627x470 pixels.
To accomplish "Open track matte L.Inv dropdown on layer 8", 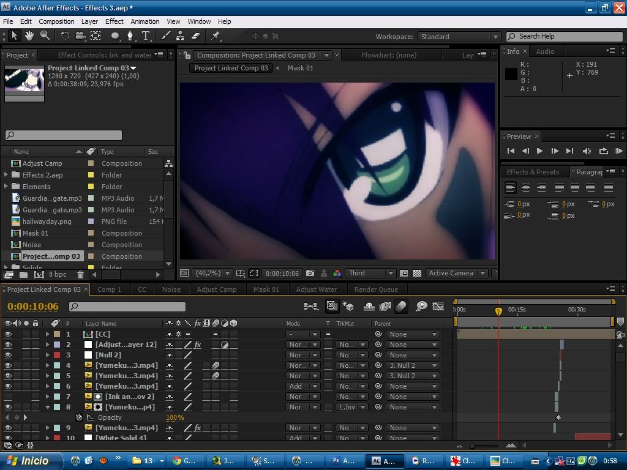I will pyautogui.click(x=351, y=407).
